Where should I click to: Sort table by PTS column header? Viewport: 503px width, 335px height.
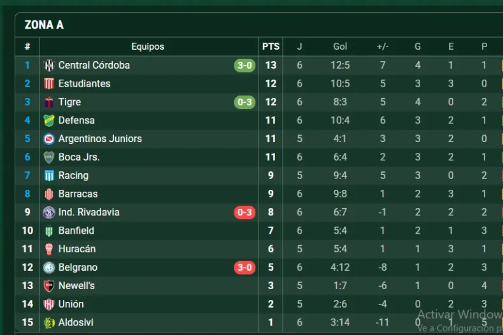coord(271,46)
